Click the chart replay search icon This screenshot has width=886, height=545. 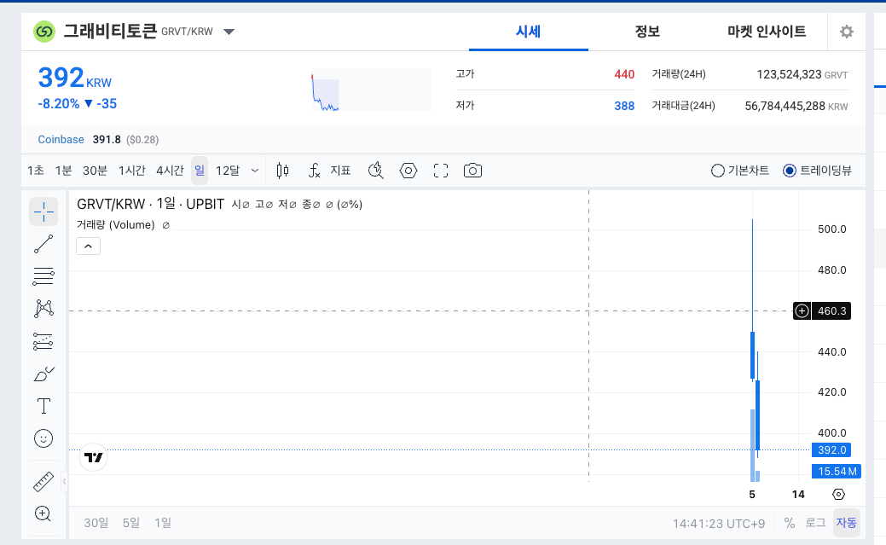[376, 171]
